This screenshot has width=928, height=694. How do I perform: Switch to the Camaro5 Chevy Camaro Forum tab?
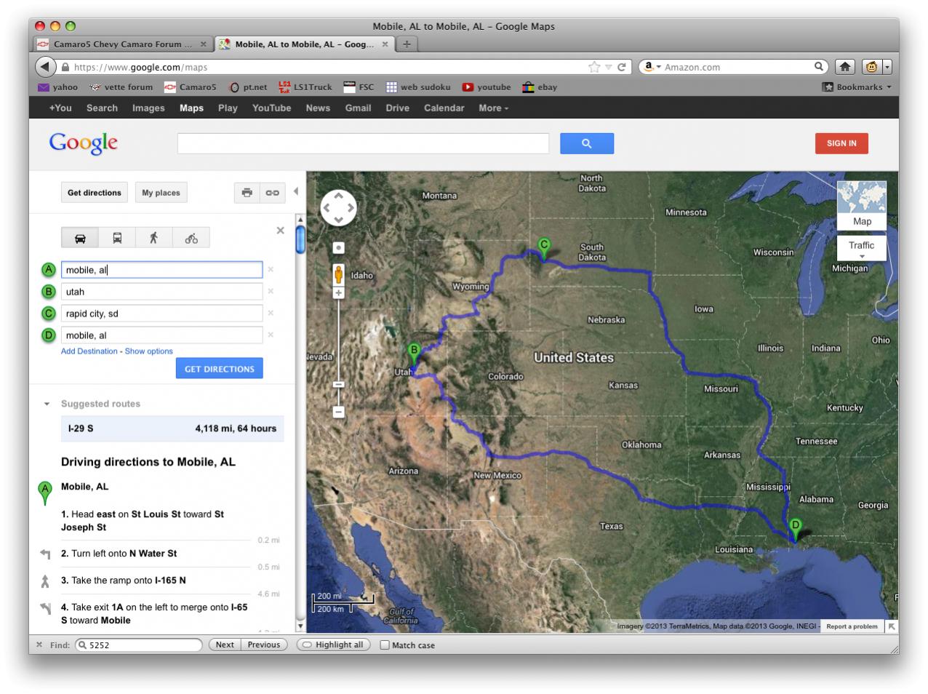121,44
